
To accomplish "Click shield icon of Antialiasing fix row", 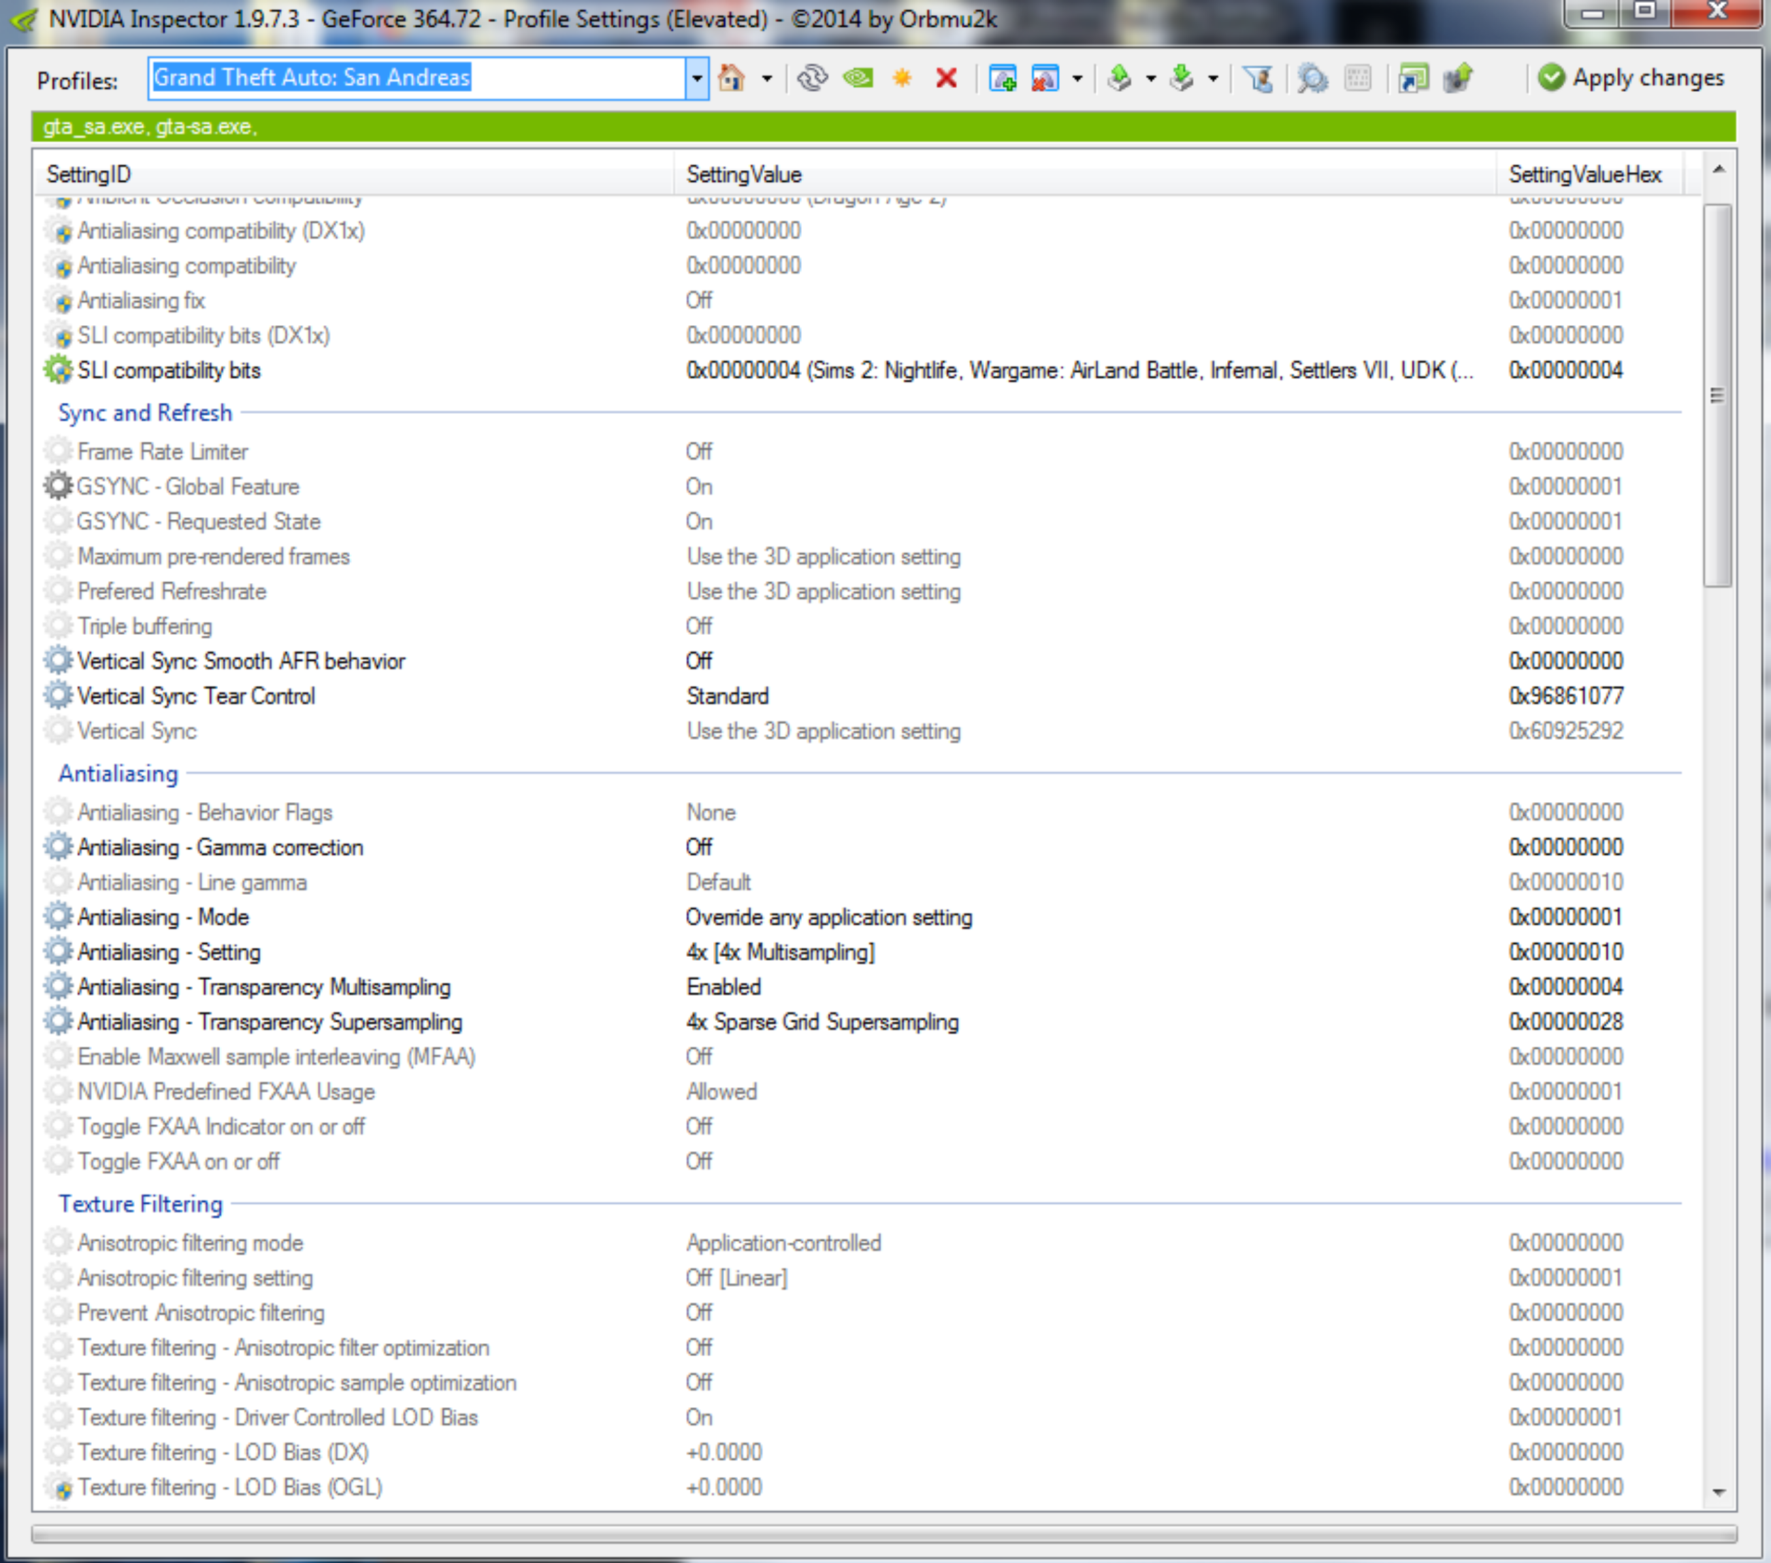I will (60, 301).
